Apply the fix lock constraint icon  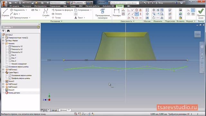140,10
